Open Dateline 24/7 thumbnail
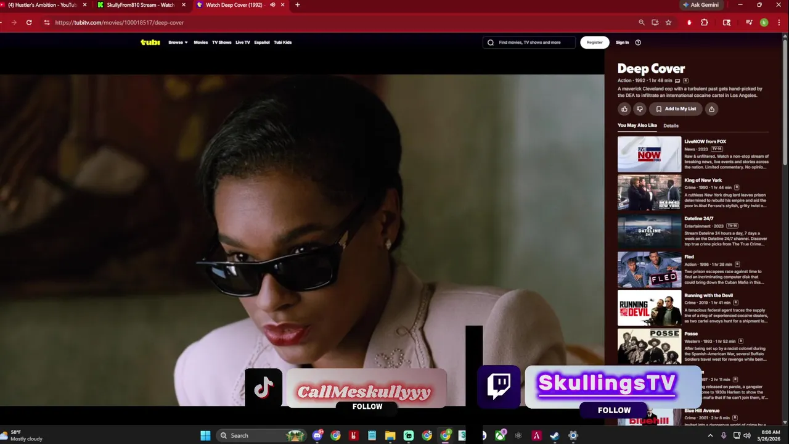The image size is (789, 444). tap(649, 231)
